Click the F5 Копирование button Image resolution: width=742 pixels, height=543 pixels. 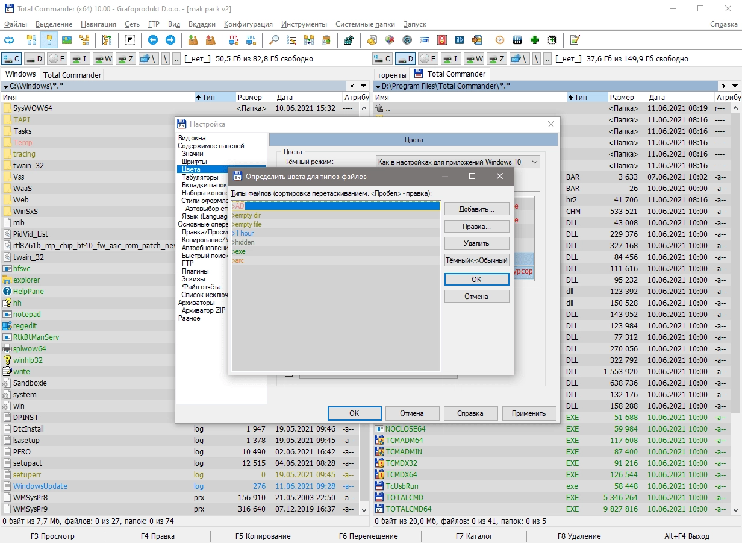pos(263,536)
